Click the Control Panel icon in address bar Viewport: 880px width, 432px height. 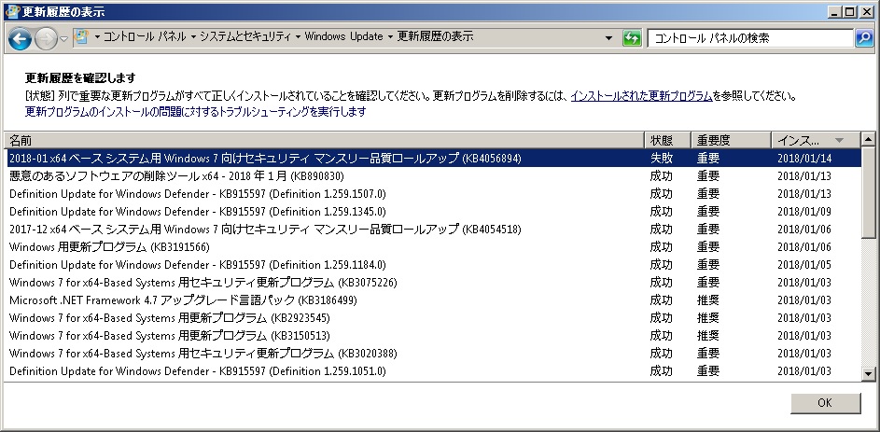pos(82,37)
